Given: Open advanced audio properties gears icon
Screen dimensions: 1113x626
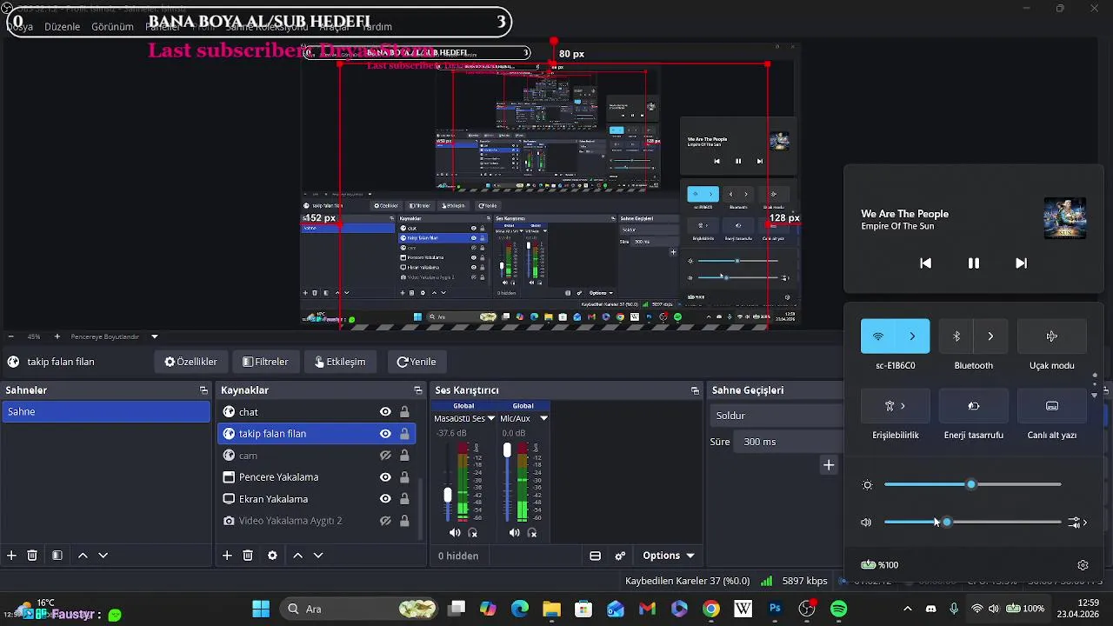Looking at the screenshot, I should [x=620, y=556].
